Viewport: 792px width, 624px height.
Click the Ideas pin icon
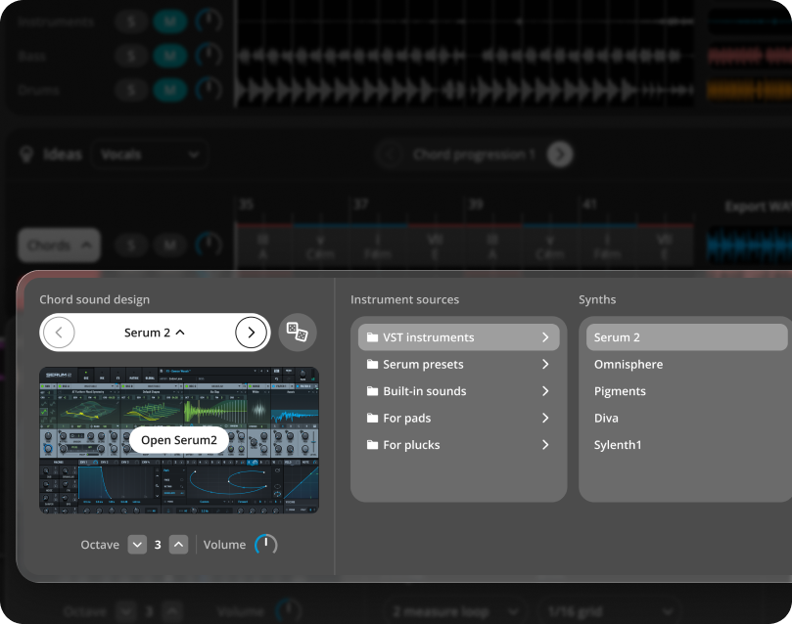click(x=26, y=155)
